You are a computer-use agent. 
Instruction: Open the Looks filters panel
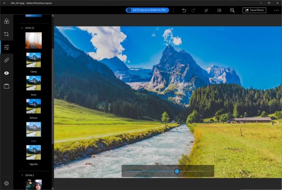coord(7,21)
